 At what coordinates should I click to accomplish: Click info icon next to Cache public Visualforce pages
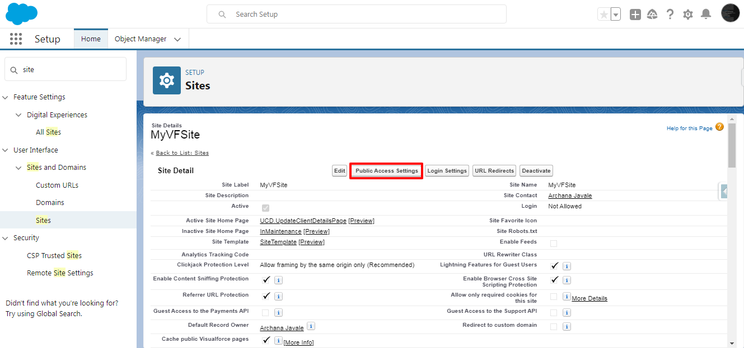pos(278,340)
